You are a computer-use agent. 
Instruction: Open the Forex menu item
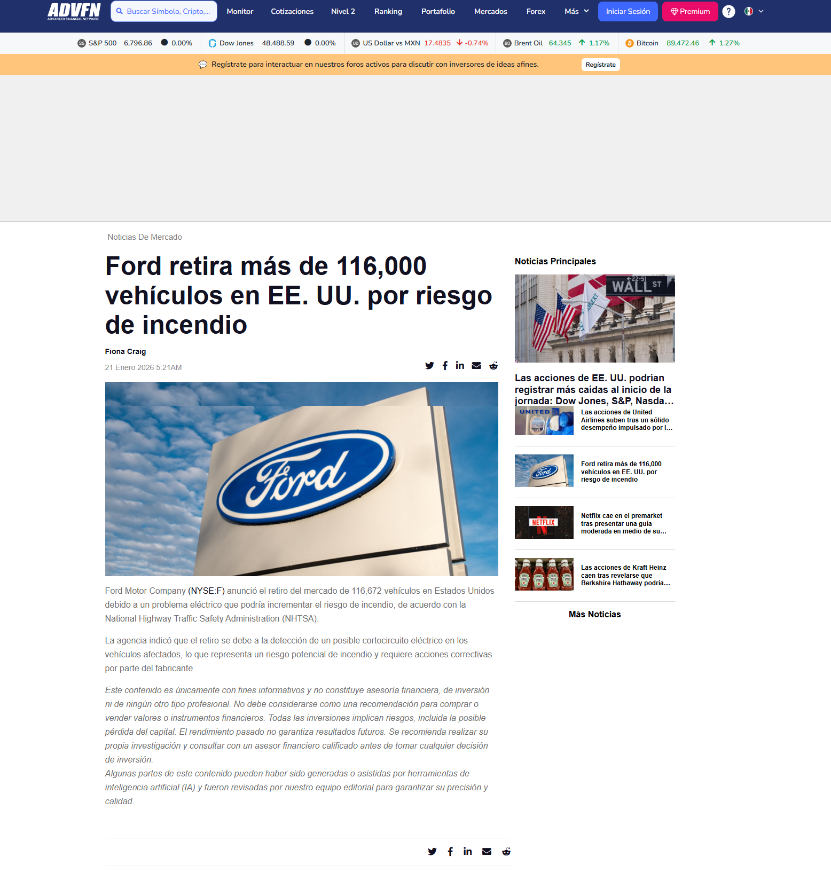tap(536, 11)
